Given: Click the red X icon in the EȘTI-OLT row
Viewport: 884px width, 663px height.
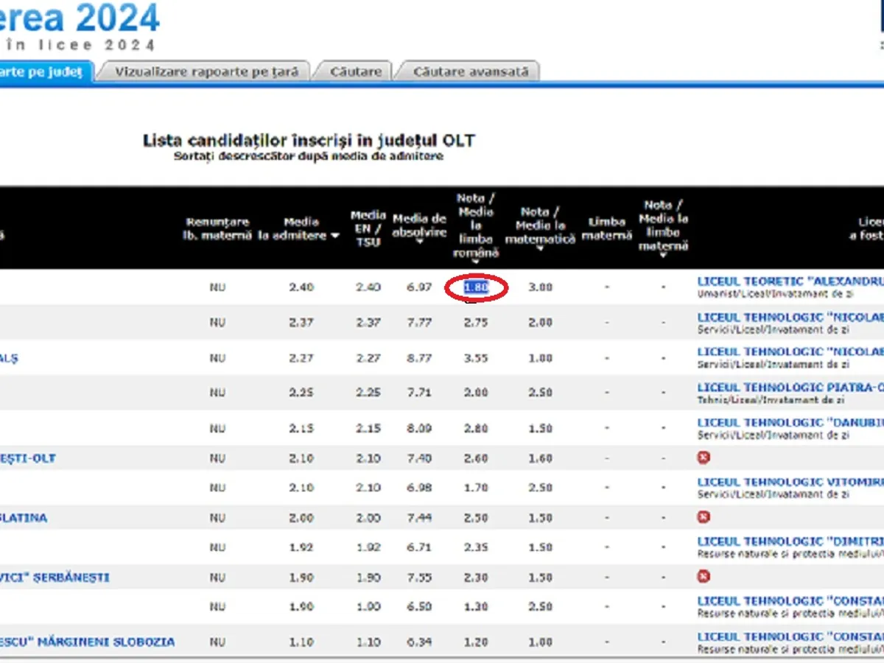Looking at the screenshot, I should pyautogui.click(x=704, y=458).
